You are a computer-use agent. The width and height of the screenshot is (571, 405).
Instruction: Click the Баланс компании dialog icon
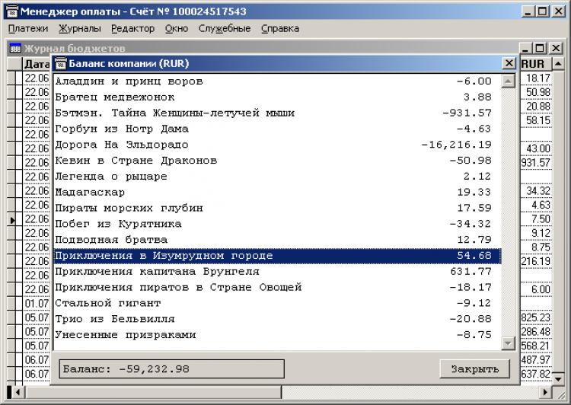tap(60, 64)
